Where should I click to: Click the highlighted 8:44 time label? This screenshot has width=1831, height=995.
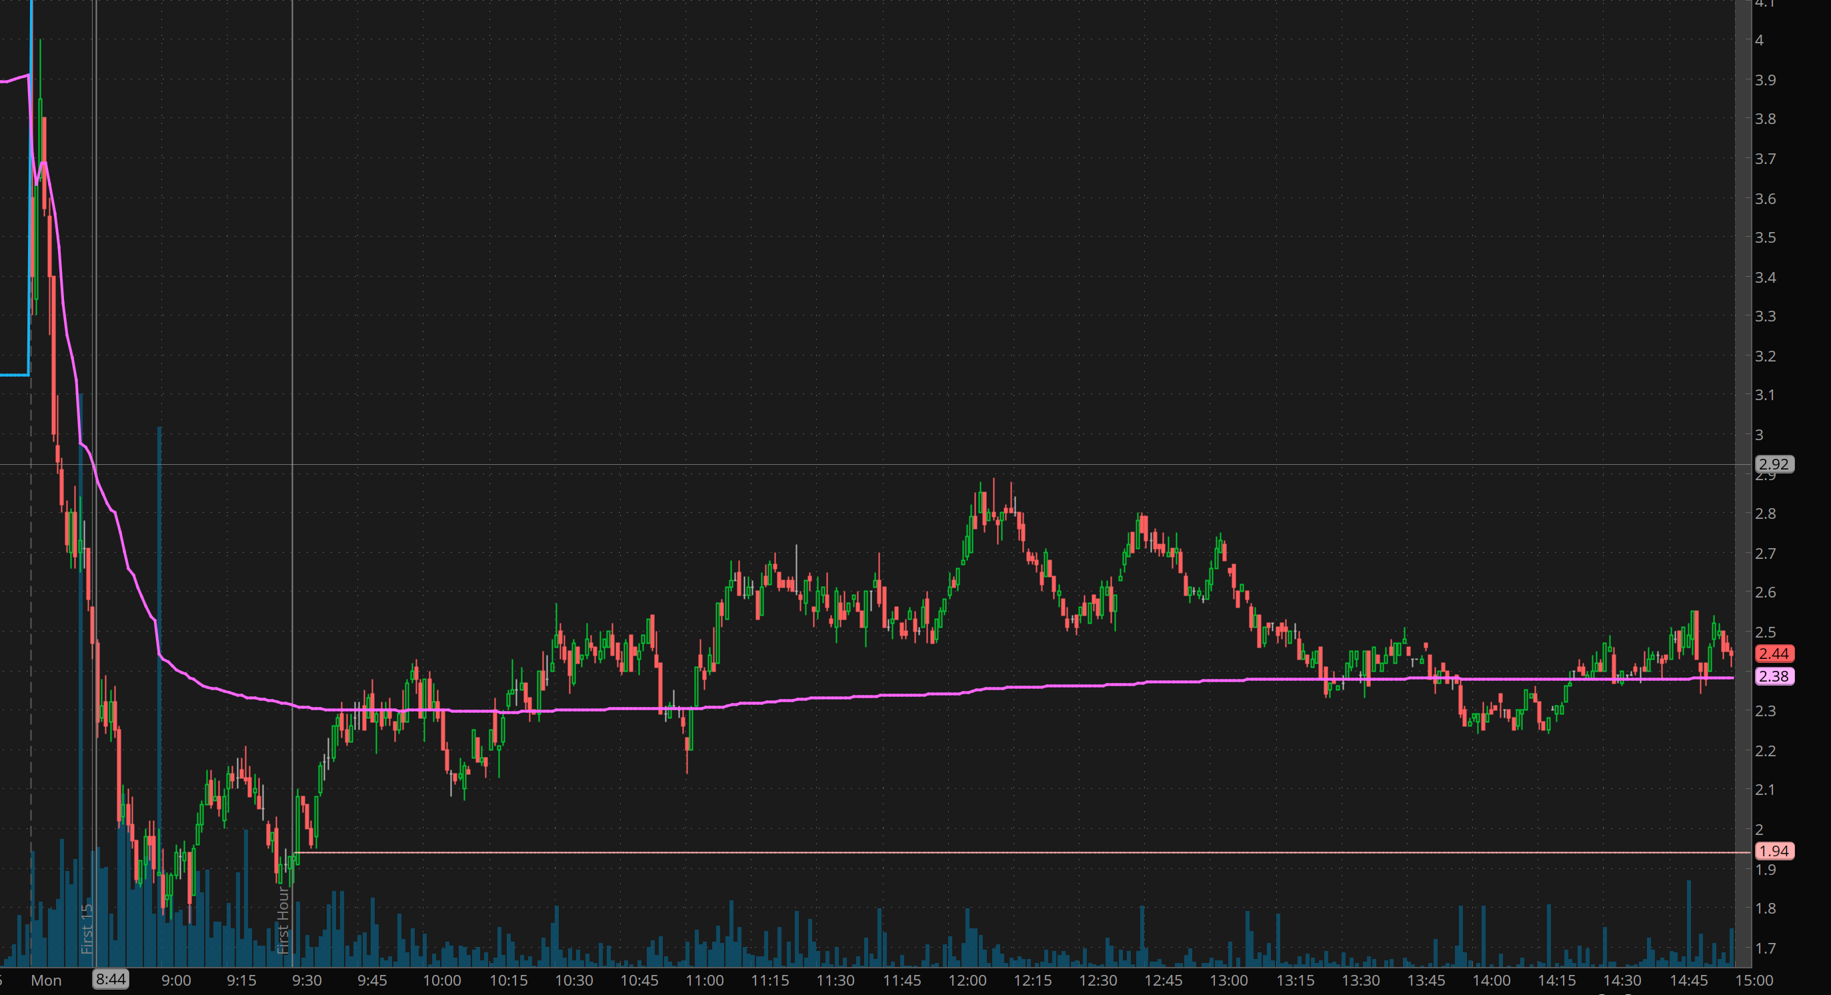(111, 980)
